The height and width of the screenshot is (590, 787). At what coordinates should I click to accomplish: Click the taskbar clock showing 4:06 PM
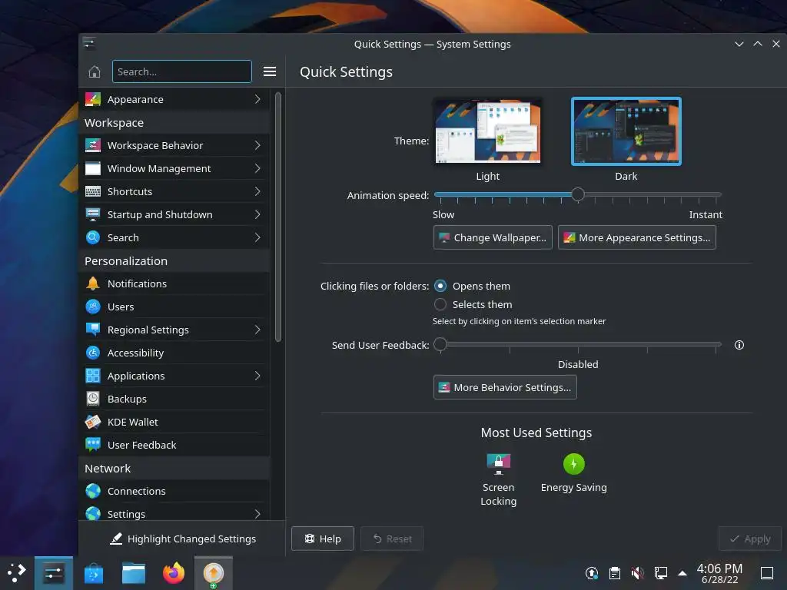[x=719, y=573]
